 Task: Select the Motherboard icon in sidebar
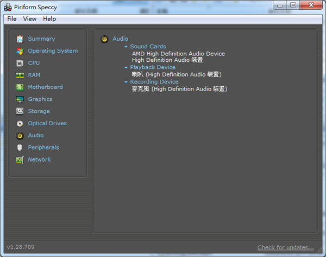[x=20, y=87]
